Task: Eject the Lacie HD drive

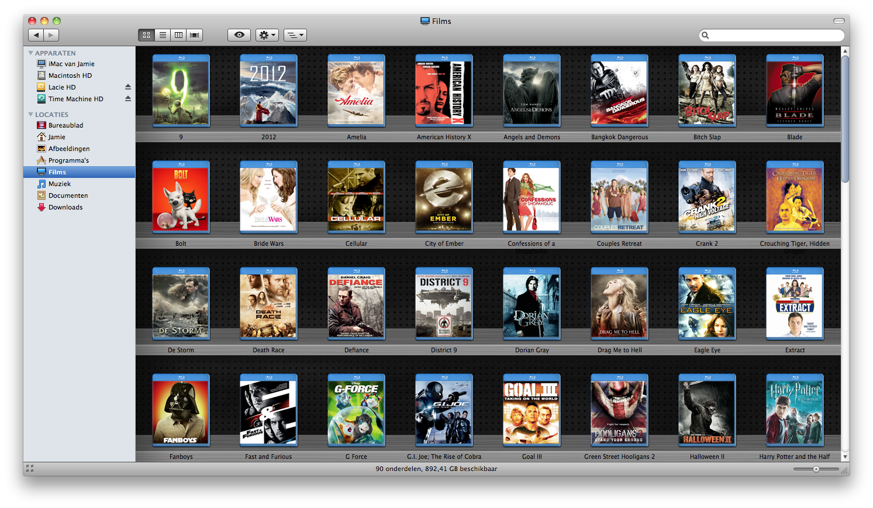Action: click(x=128, y=87)
